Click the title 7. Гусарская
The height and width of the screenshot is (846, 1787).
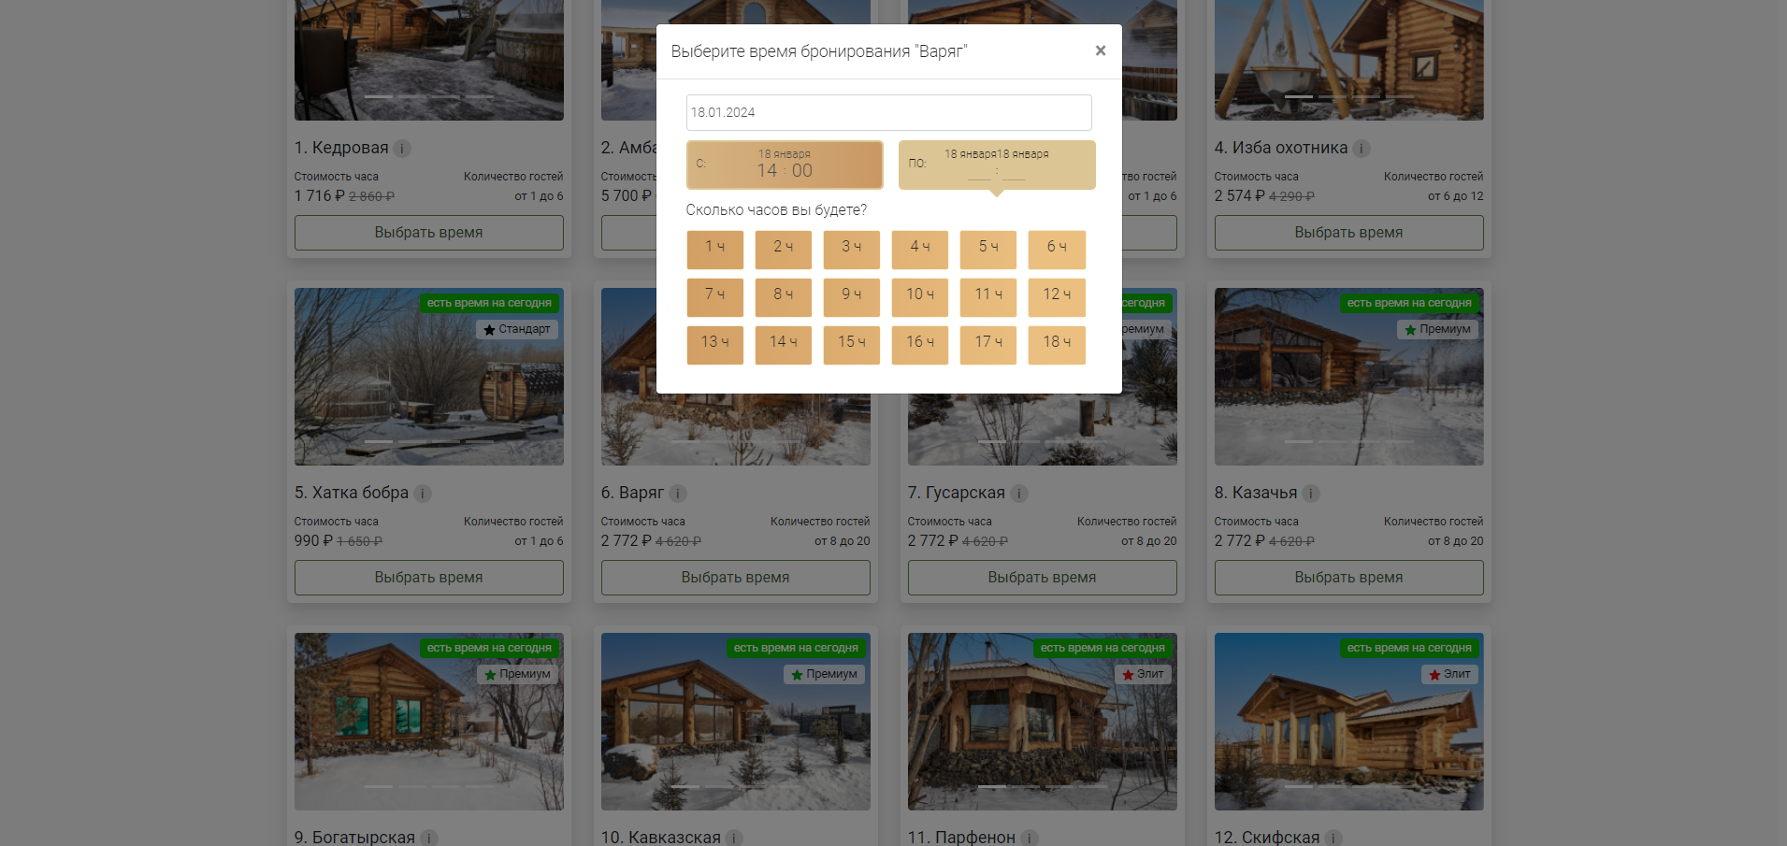(x=957, y=493)
